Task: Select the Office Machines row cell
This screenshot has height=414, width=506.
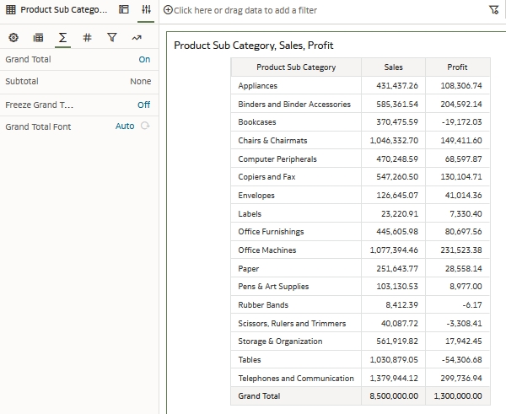Action: pyautogui.click(x=267, y=250)
